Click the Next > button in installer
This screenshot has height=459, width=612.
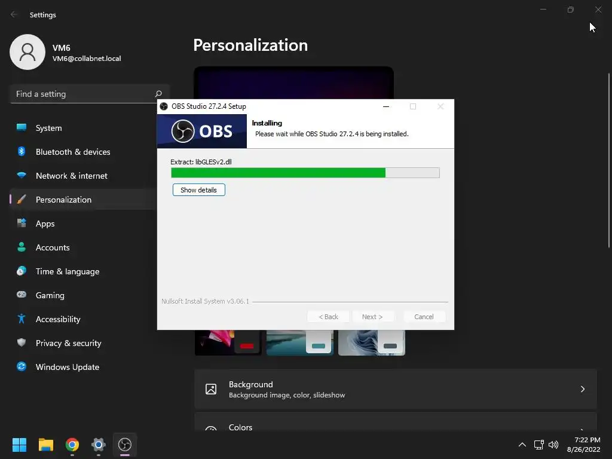click(x=372, y=317)
